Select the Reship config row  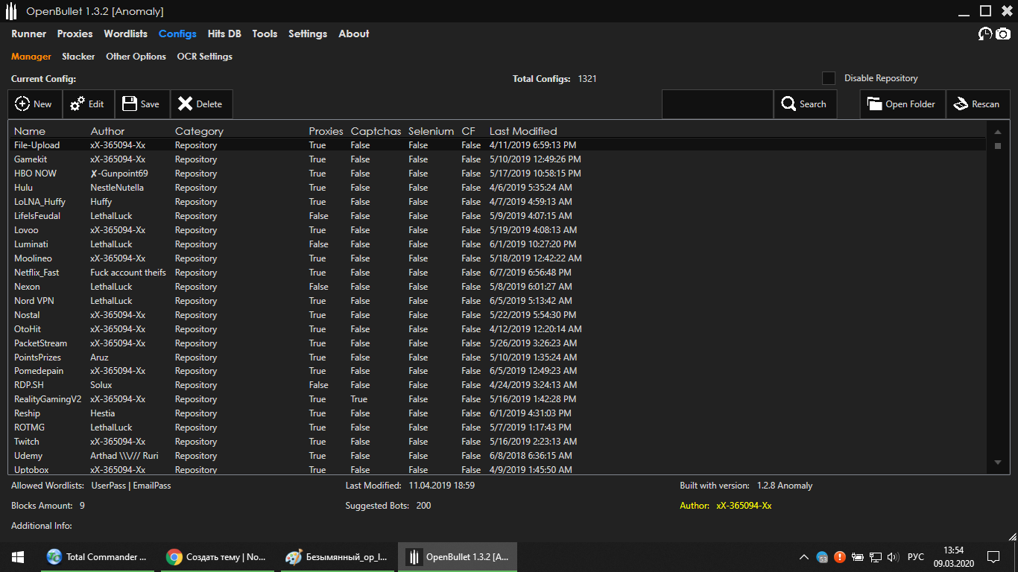497,413
